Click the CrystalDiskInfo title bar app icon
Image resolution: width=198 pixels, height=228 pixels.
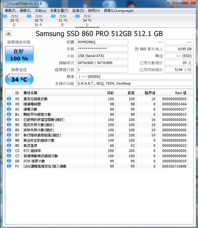pos(5,4)
